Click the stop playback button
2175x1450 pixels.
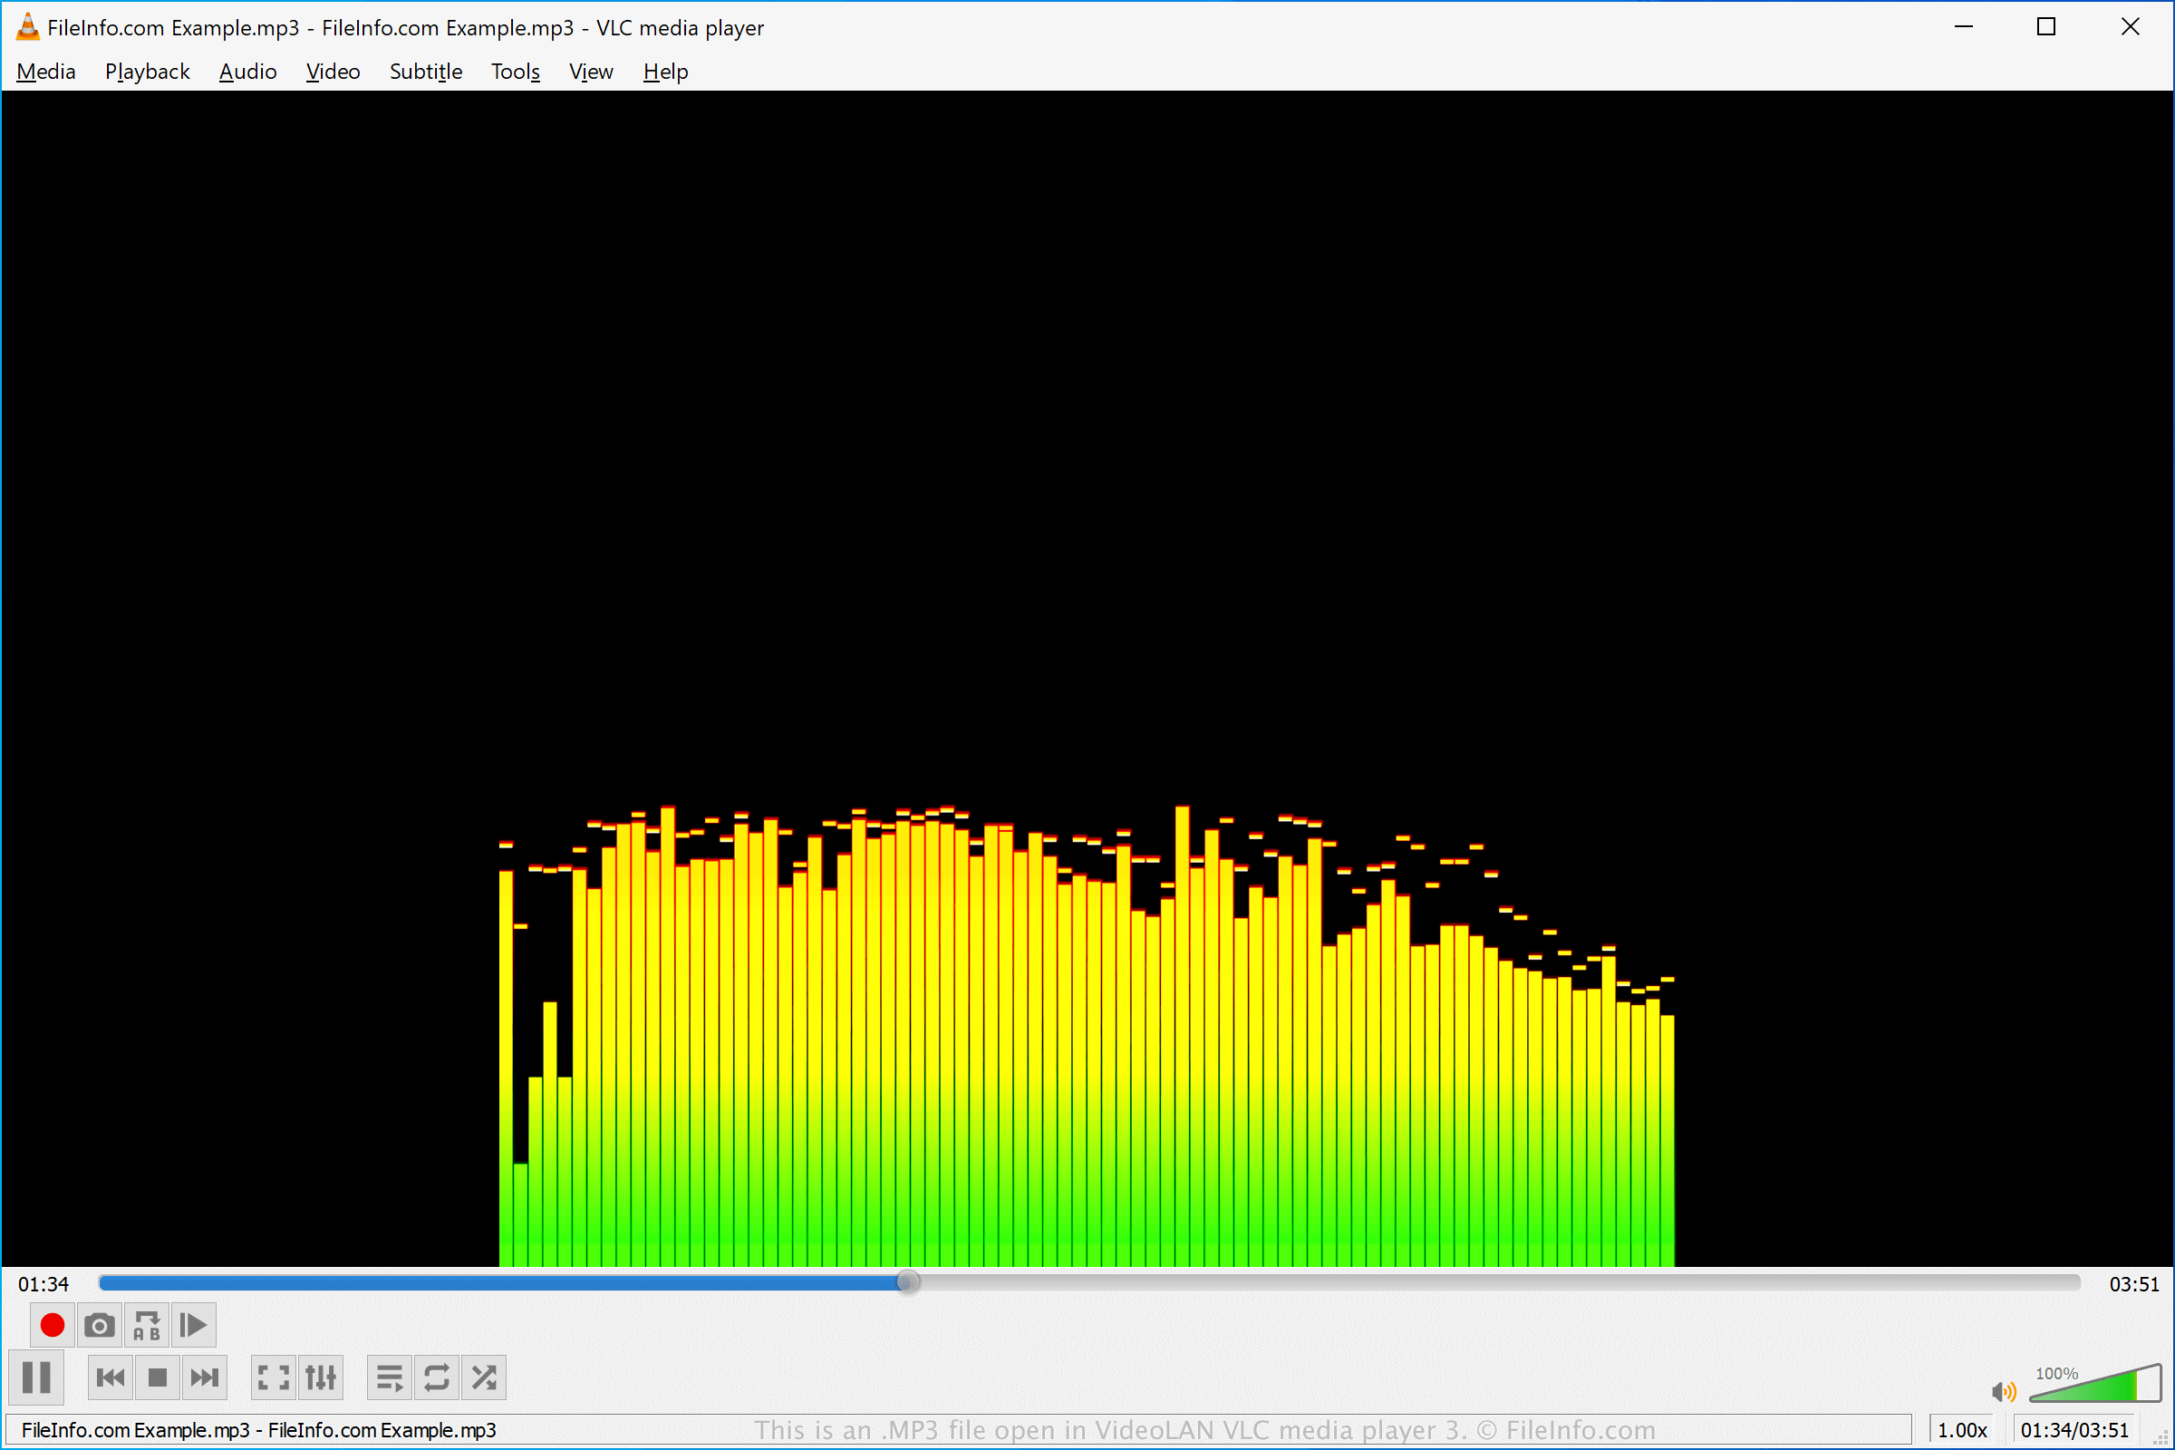click(x=157, y=1378)
